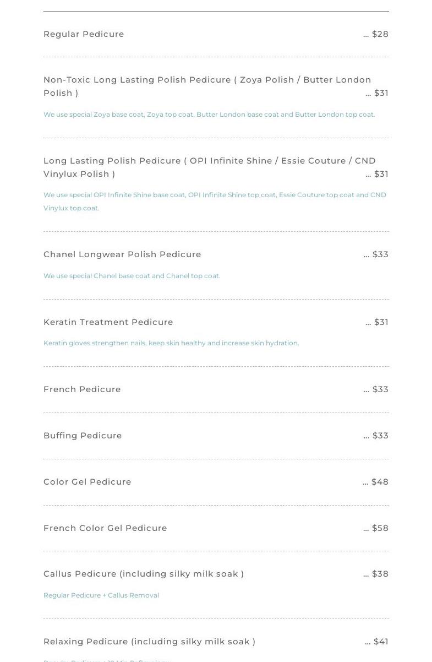Click the Regular Pedicure service title
This screenshot has width=432, height=662.
point(84,34)
